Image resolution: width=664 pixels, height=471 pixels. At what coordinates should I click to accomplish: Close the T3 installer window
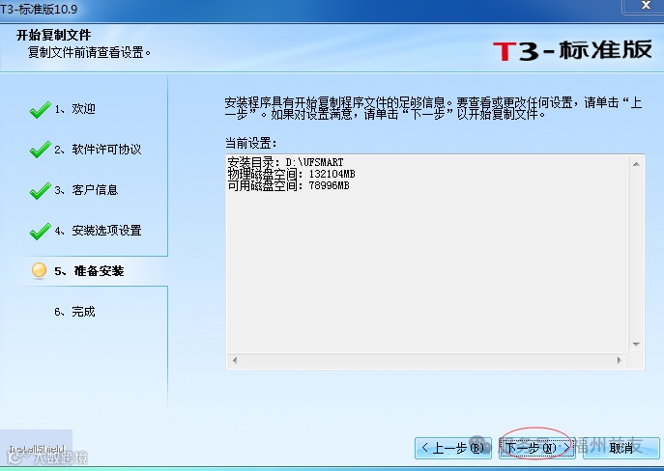pyautogui.click(x=646, y=5)
